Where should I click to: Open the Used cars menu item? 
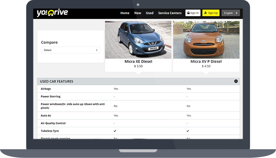[x=149, y=13]
